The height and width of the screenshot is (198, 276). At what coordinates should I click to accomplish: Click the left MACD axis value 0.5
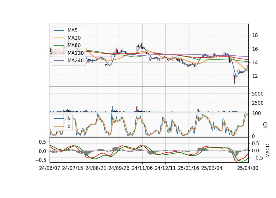pos(43,142)
